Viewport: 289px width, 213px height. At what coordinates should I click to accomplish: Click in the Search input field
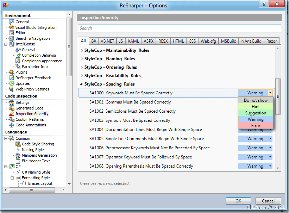(x=180, y=28)
